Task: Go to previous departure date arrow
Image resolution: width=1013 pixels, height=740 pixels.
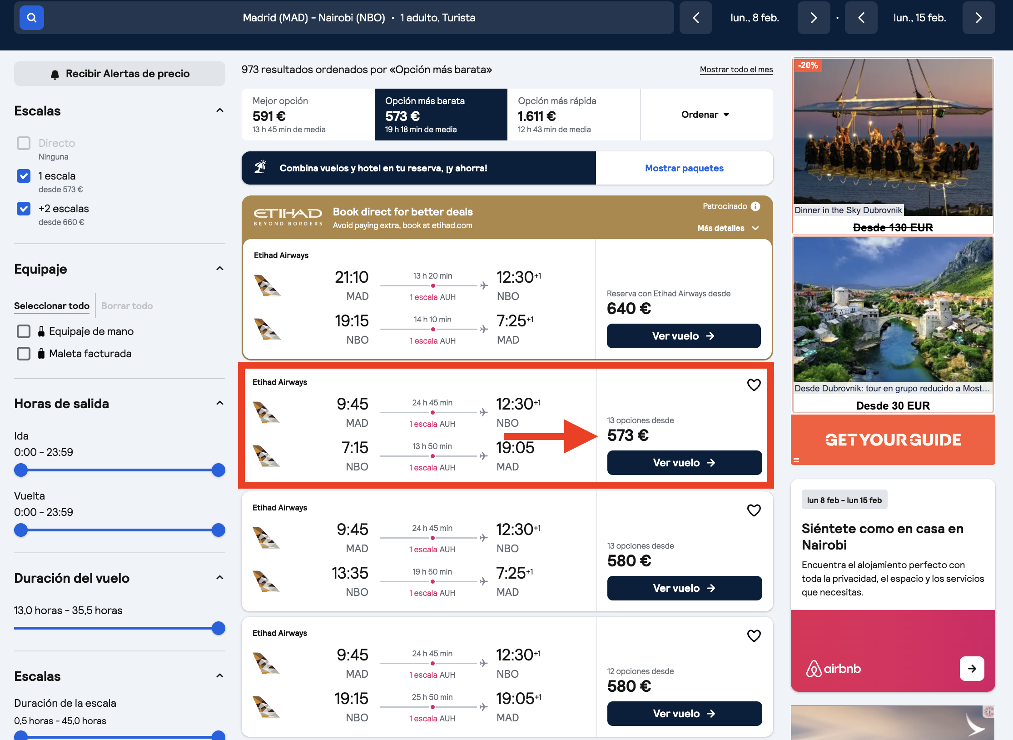Action: (x=695, y=18)
